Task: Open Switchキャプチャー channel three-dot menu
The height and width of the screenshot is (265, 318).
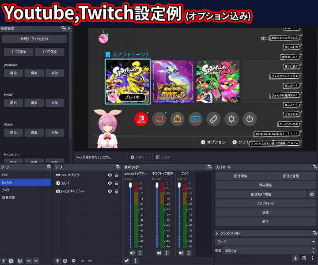Action: 140,253
